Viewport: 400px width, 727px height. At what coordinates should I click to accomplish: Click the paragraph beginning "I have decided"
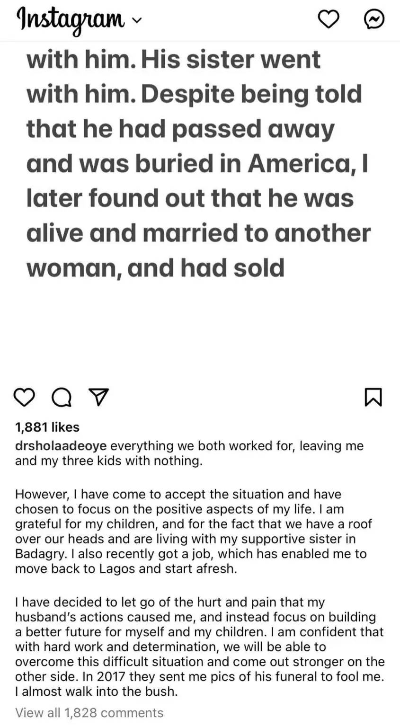[199, 639]
